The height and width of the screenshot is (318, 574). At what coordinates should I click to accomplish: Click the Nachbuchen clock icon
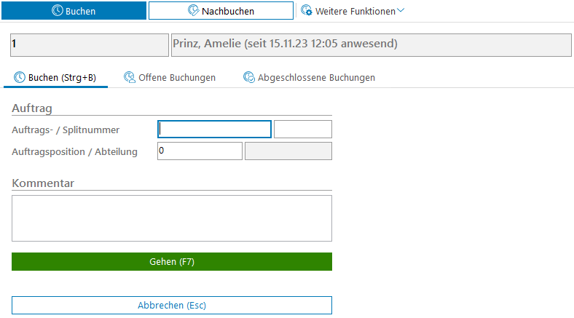pyautogui.click(x=193, y=11)
